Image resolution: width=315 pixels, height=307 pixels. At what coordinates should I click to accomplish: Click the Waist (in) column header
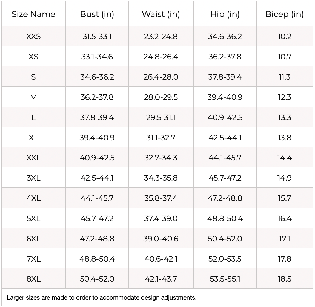pos(161,14)
